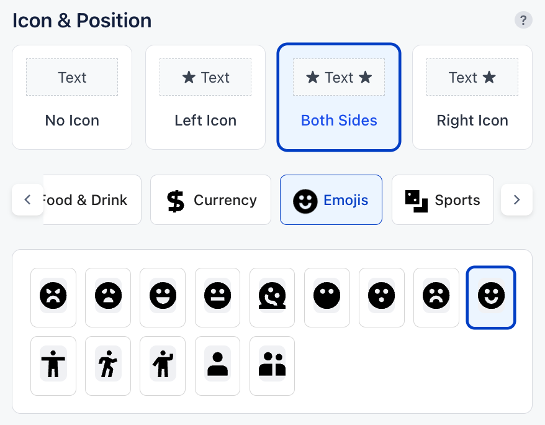
Task: Pick the surprised face emoji with open mouth
Action: click(382, 297)
